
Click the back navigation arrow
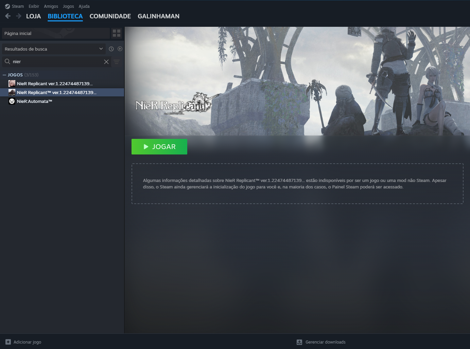pyautogui.click(x=7, y=16)
